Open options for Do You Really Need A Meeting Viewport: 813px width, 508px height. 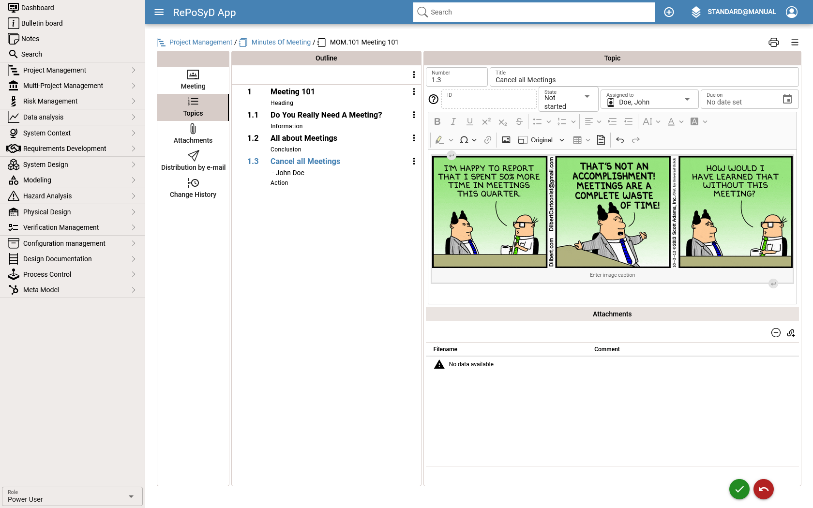tap(414, 115)
